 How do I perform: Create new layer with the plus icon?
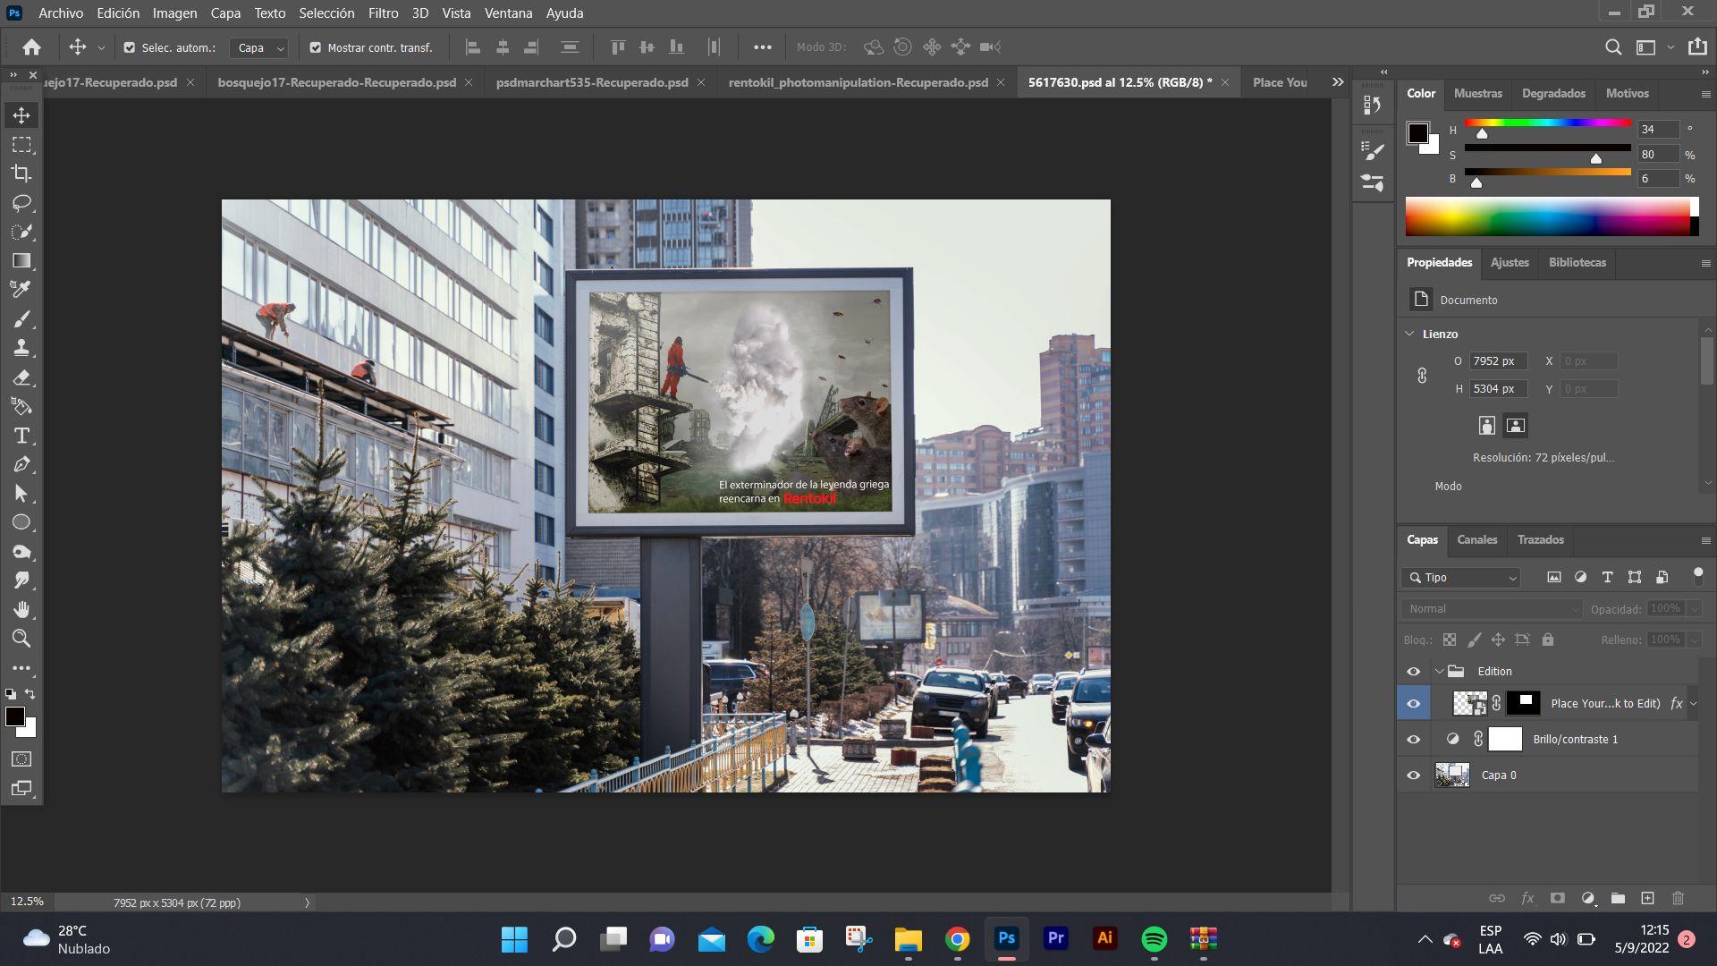click(x=1647, y=898)
